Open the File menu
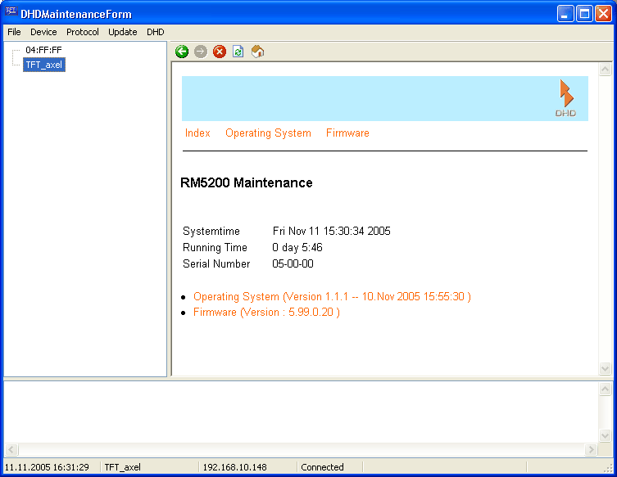Image resolution: width=617 pixels, height=477 pixels. (14, 32)
